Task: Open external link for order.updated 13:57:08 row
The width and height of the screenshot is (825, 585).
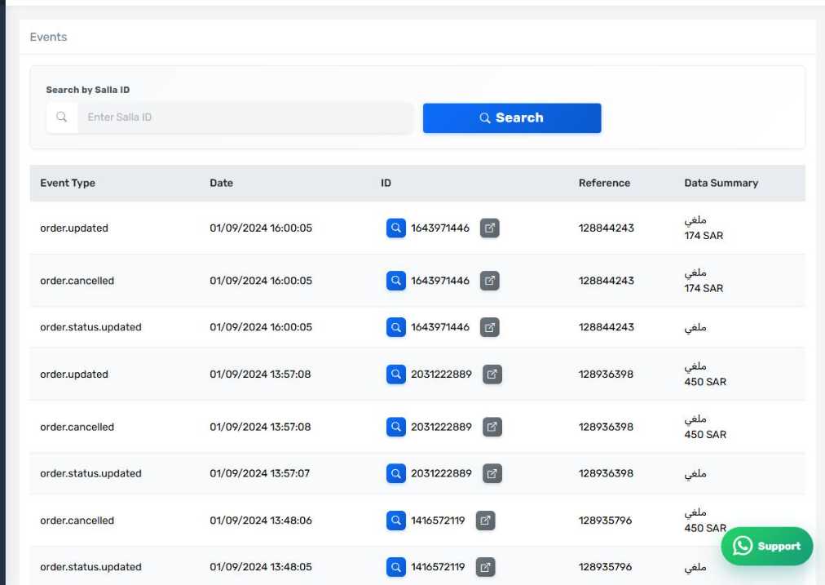Action: pyautogui.click(x=492, y=374)
